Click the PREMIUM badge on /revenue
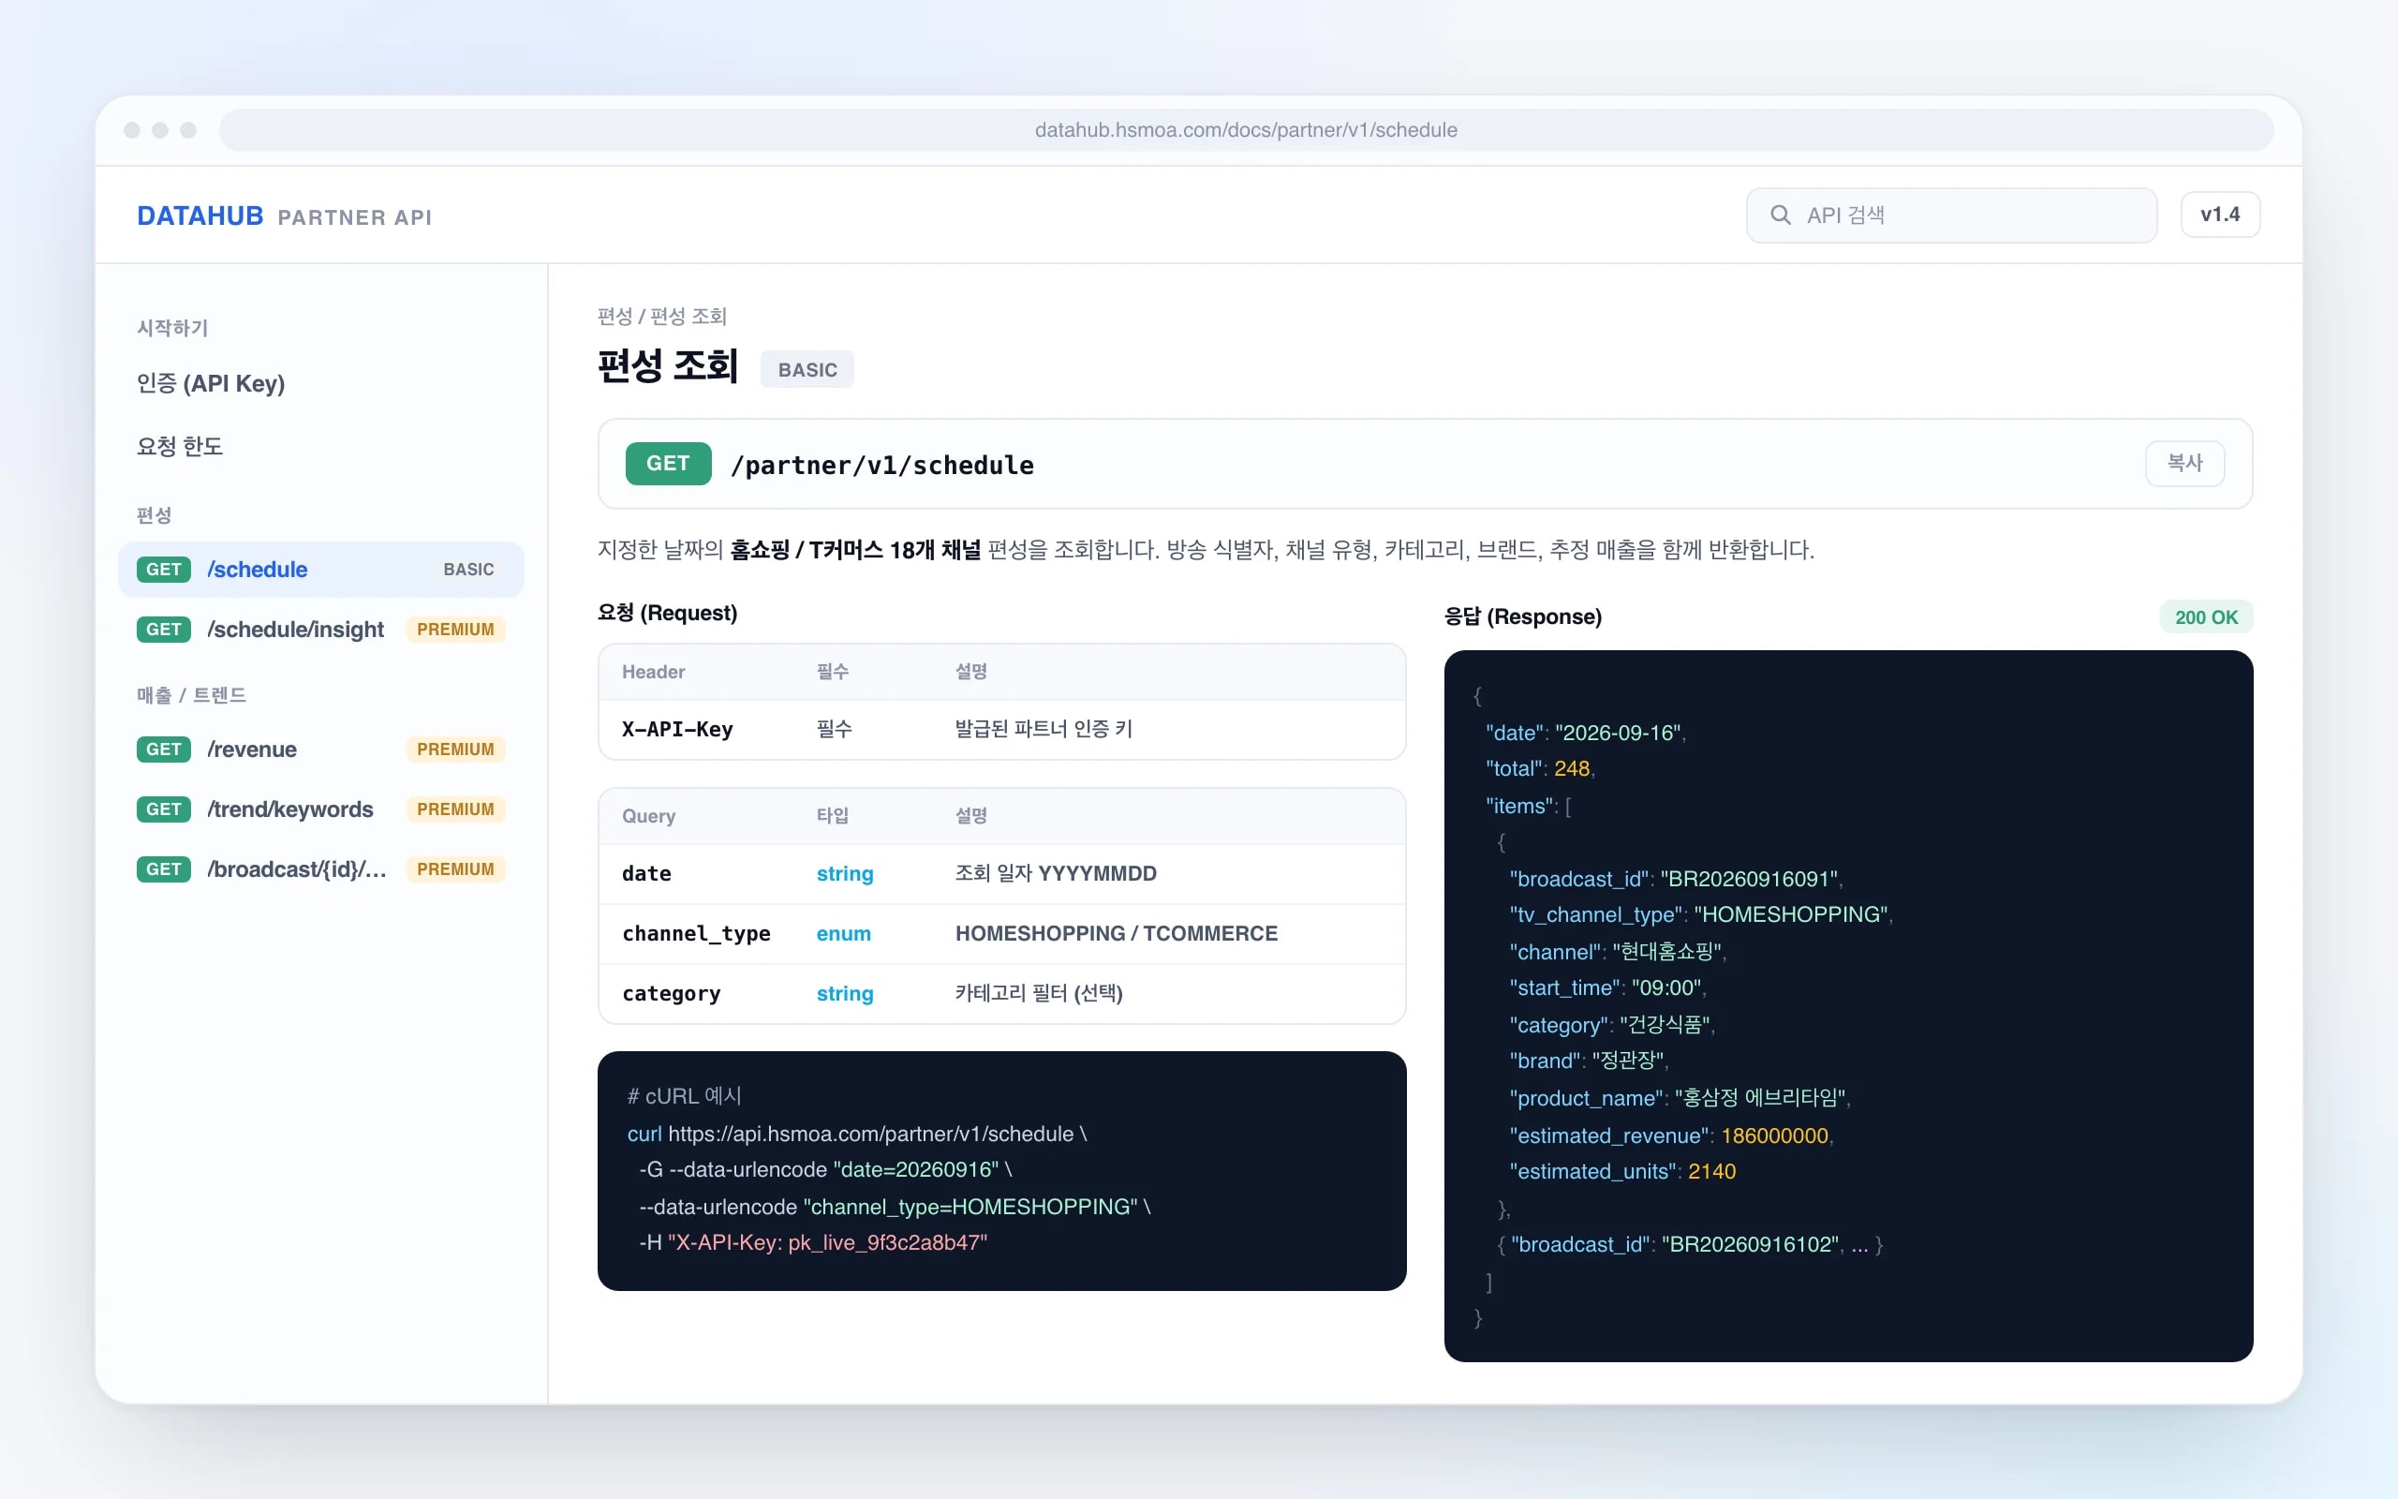Image resolution: width=2398 pixels, height=1499 pixels. [455, 749]
